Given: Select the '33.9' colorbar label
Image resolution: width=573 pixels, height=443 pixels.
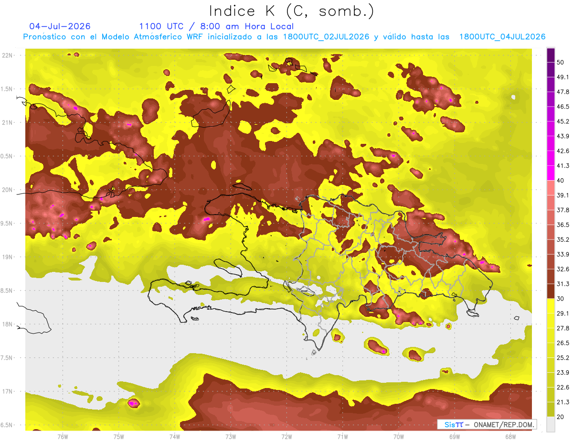Looking at the screenshot, I should point(563,254).
